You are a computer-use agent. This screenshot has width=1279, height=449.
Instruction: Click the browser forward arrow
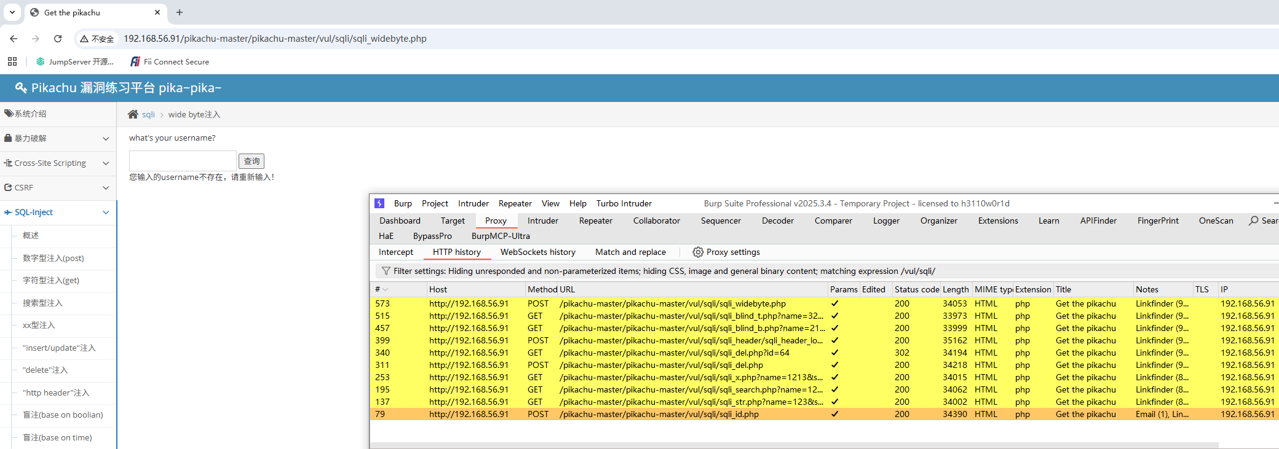(36, 39)
